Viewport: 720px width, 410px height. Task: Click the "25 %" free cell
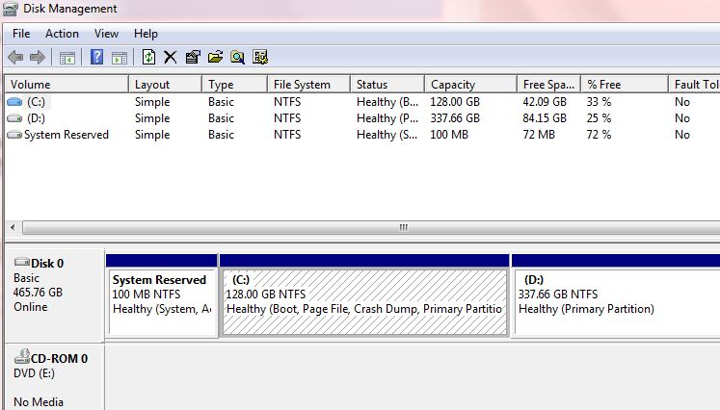coord(599,118)
